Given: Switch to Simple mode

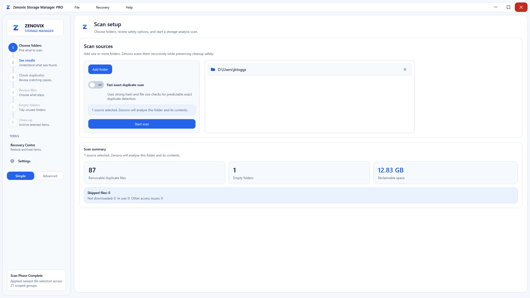Looking at the screenshot, I should click(20, 176).
